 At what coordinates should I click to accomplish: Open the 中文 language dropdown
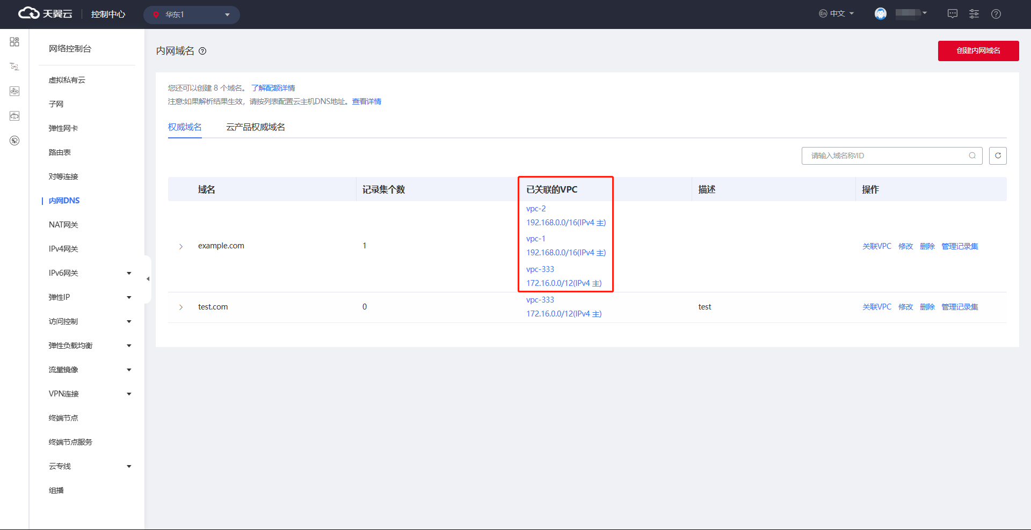click(x=837, y=14)
